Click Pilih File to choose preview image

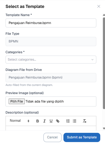click(17, 101)
